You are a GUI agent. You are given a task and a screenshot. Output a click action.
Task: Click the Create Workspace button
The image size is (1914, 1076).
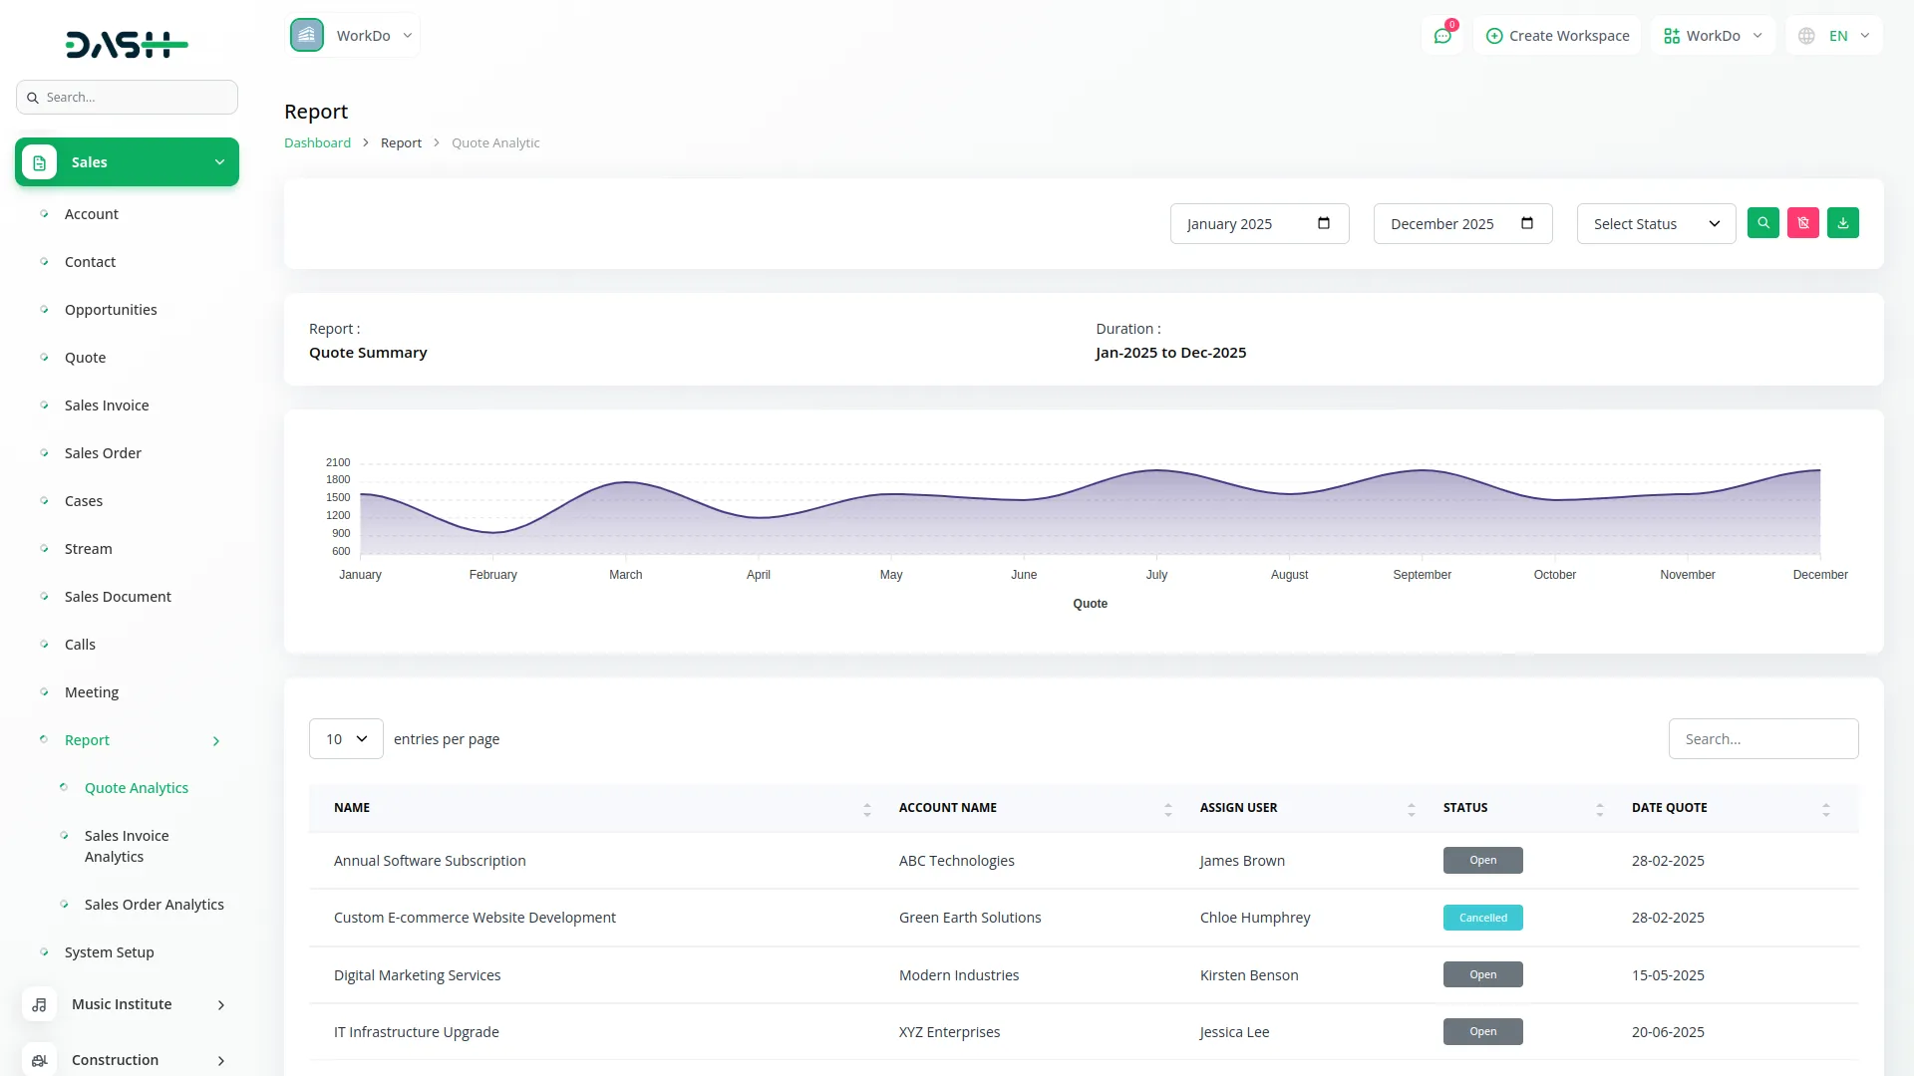[1557, 36]
